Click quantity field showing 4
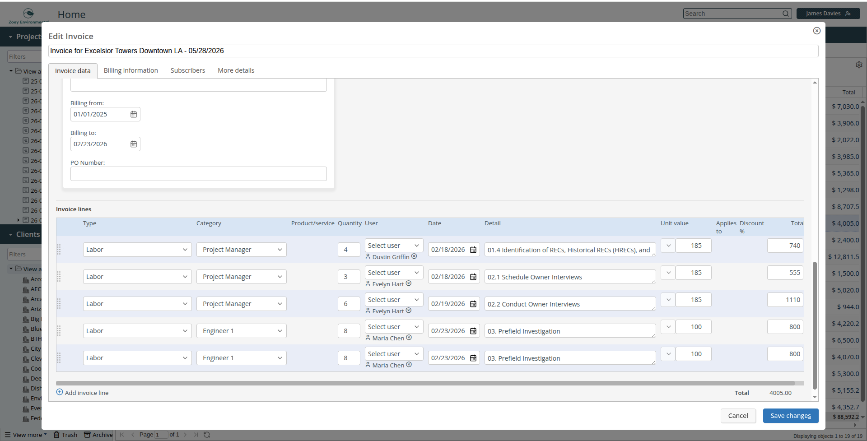The image size is (867, 441). [349, 250]
